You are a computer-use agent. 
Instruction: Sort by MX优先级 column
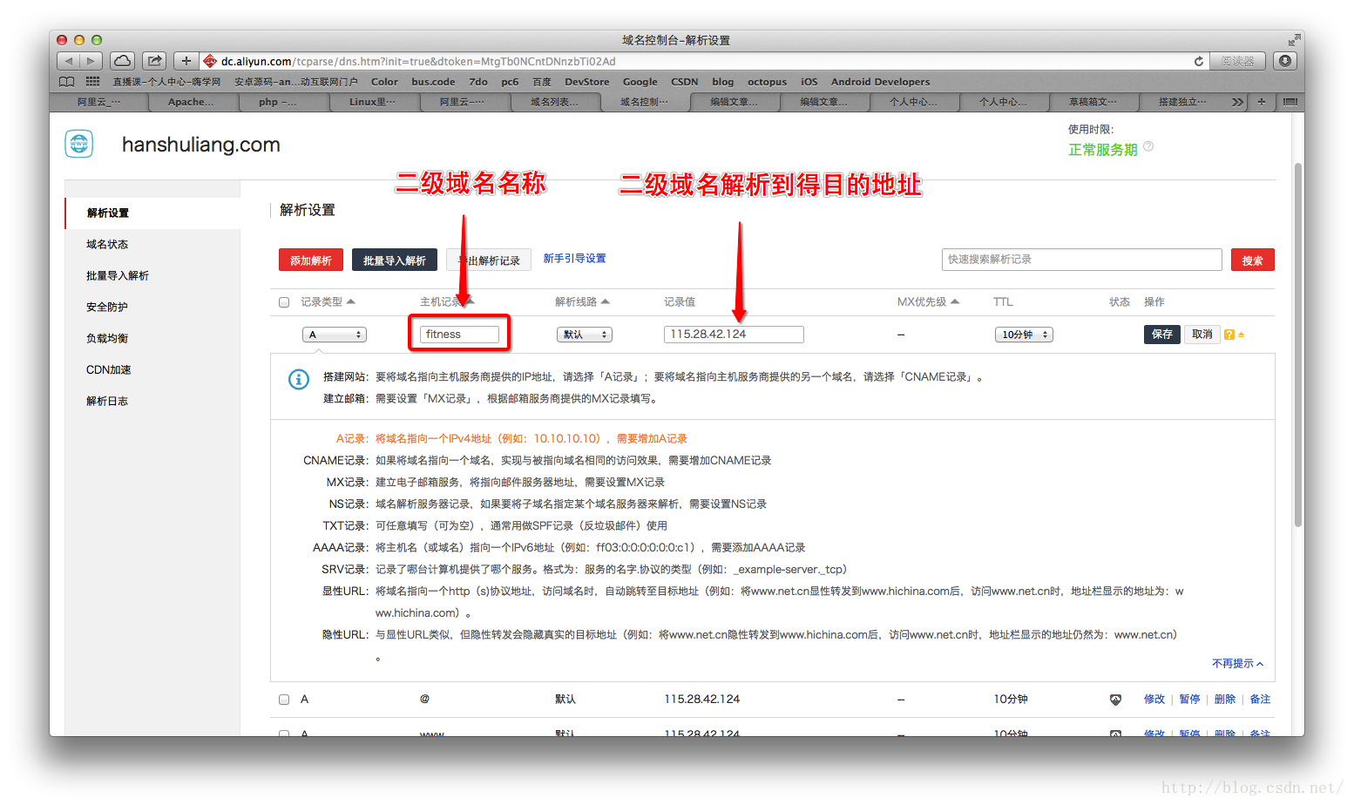coord(928,302)
